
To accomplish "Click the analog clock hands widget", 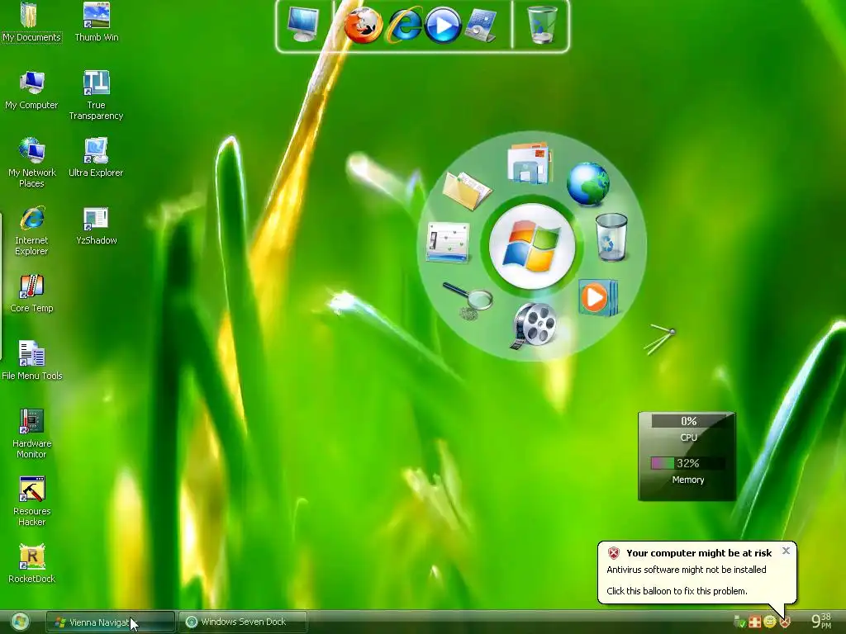I will pyautogui.click(x=659, y=339).
